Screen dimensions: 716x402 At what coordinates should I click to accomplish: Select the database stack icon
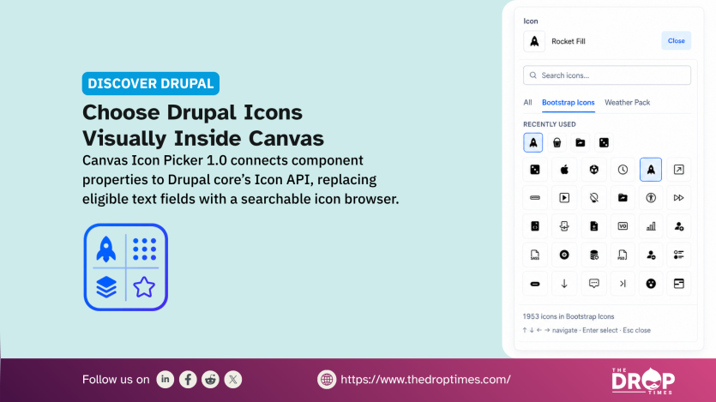point(593,255)
